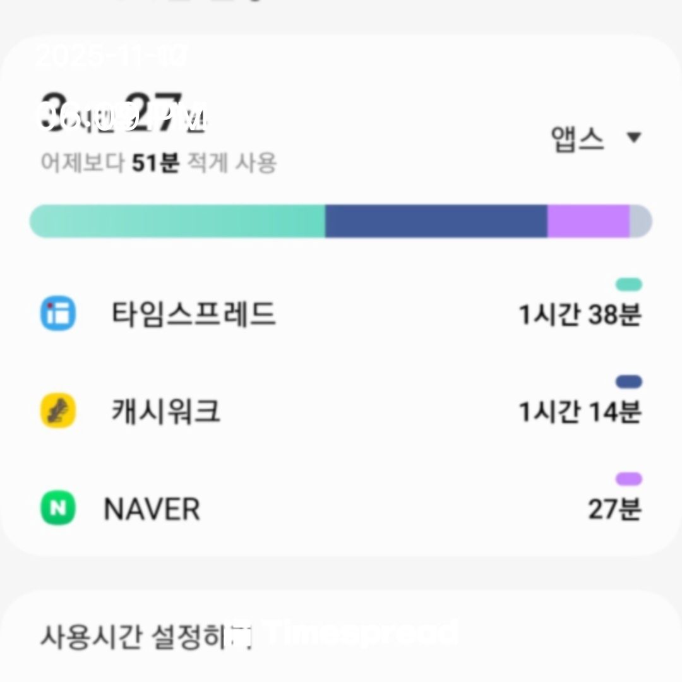This screenshot has height=682, width=682.
Task: Click the triangle arrow beside 앱스
Action: click(634, 138)
